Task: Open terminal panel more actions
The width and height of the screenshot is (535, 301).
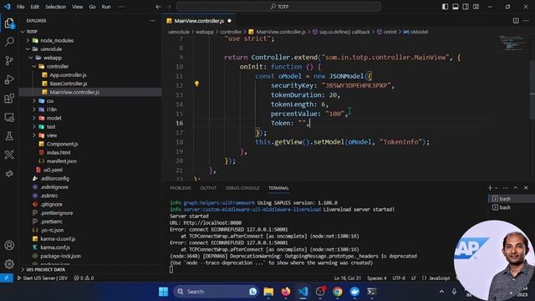Action: [x=506, y=188]
